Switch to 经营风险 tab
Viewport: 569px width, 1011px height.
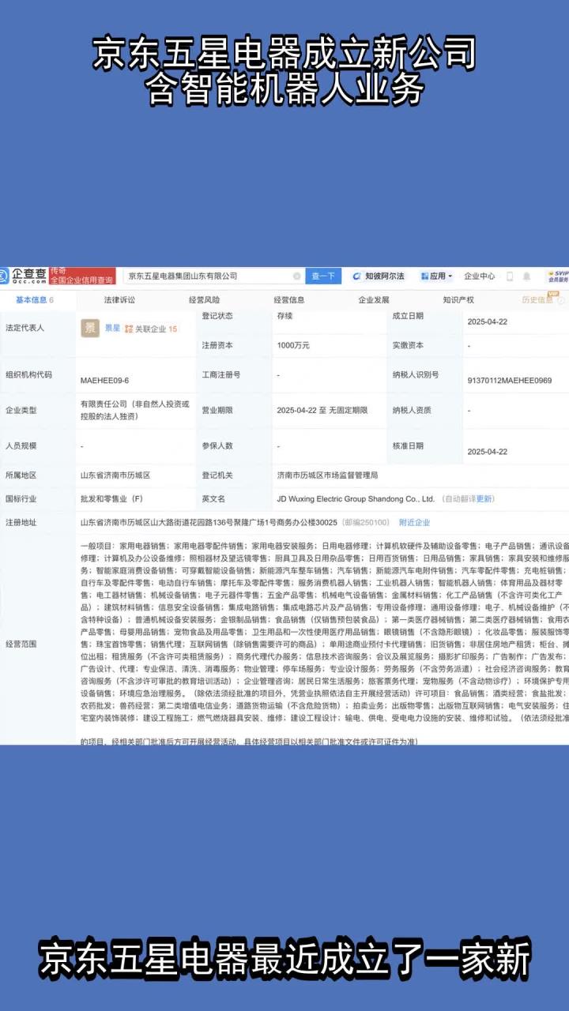coord(205,300)
